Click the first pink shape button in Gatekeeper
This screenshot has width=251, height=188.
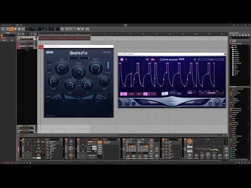click(123, 94)
